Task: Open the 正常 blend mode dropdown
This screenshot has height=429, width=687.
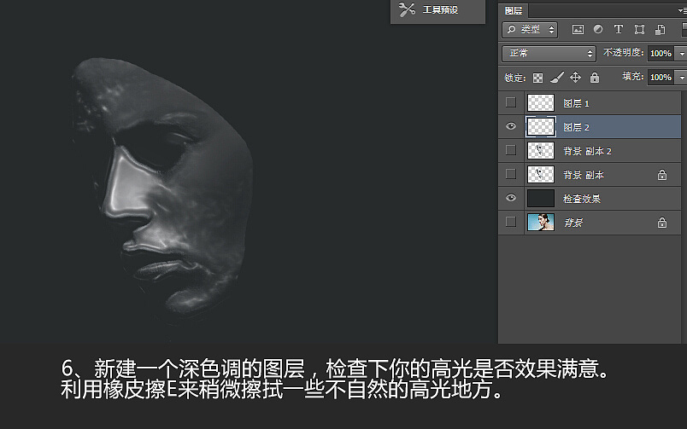Action: tap(549, 54)
